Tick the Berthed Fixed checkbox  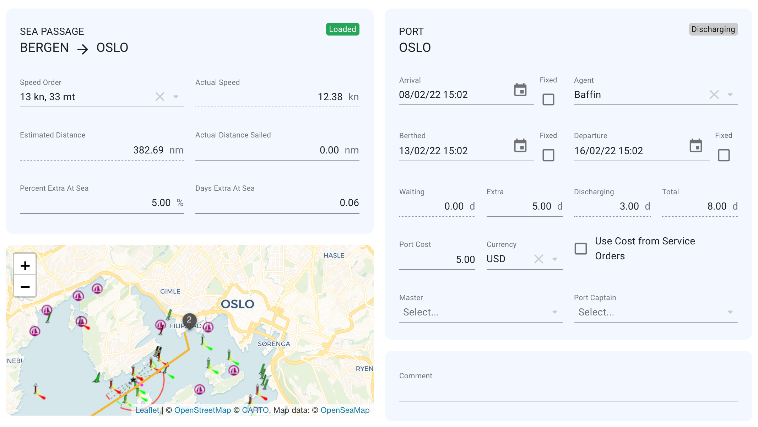click(548, 155)
